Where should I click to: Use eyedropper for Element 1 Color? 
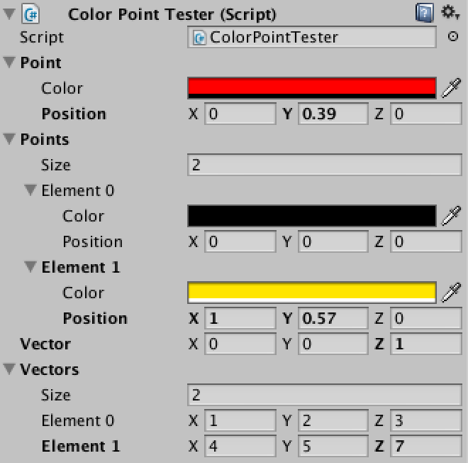(451, 293)
